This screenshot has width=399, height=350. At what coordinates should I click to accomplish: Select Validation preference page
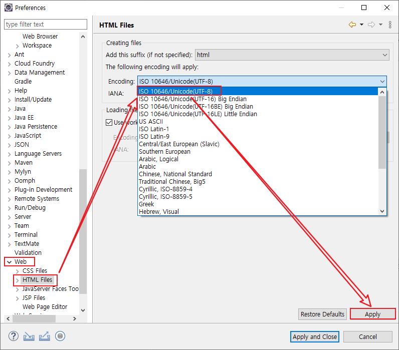(x=28, y=253)
